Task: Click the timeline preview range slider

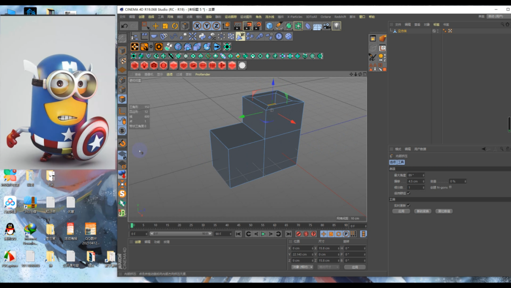Action: point(181,234)
